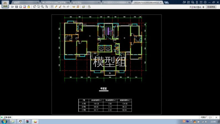
Task: Select the text annotation tool
Action: 52,7
